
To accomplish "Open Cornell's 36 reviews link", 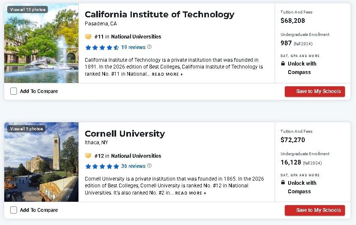I will [x=133, y=166].
